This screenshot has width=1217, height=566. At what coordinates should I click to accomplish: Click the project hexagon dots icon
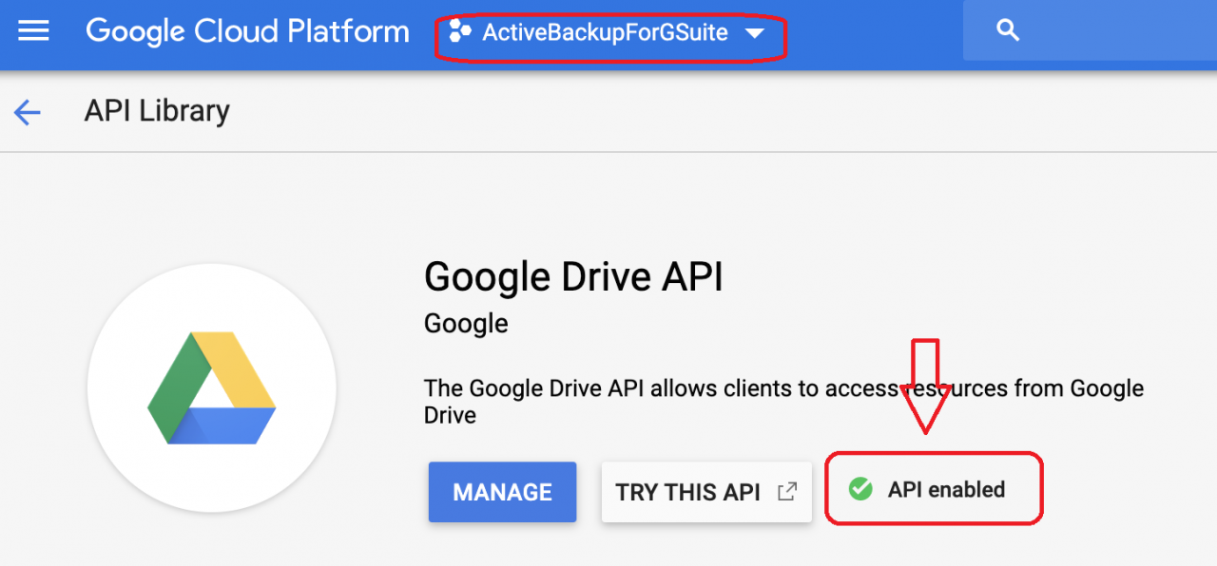tap(460, 31)
